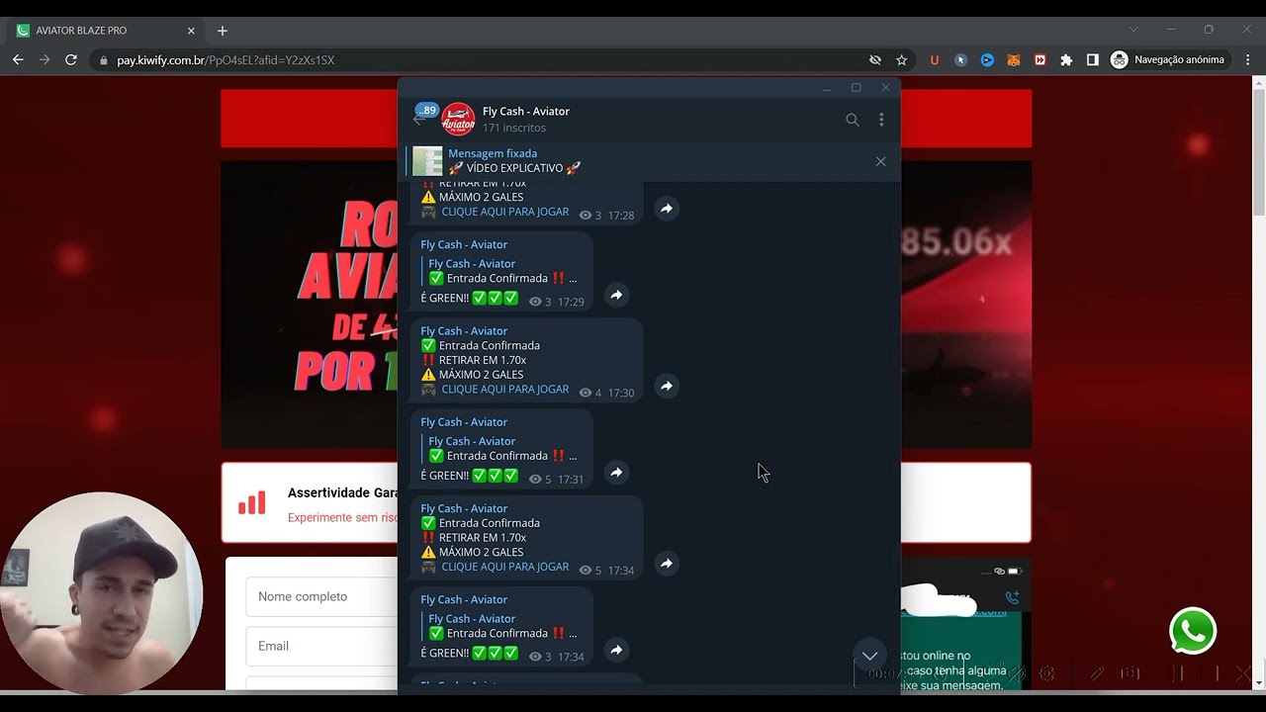Open the quoted reply in the 17:31 message
1266x712 pixels.
coord(502,449)
